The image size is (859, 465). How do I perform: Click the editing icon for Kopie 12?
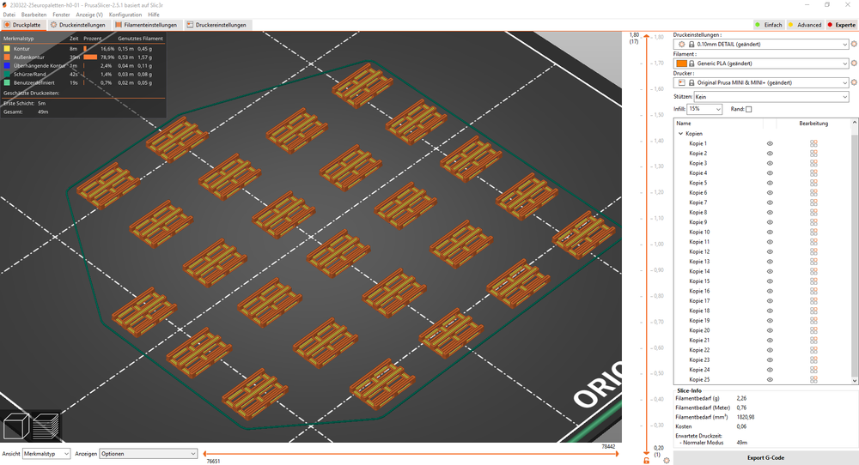813,252
